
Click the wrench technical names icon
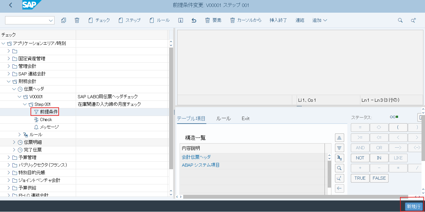pyautogui.click(x=339, y=158)
